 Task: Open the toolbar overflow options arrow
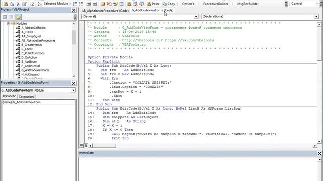pyautogui.click(x=286, y=4)
